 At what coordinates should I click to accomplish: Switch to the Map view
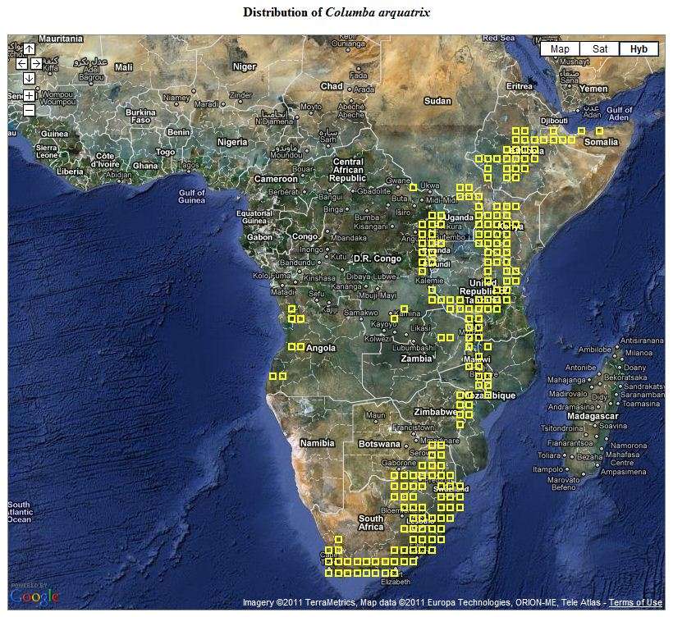tap(560, 49)
